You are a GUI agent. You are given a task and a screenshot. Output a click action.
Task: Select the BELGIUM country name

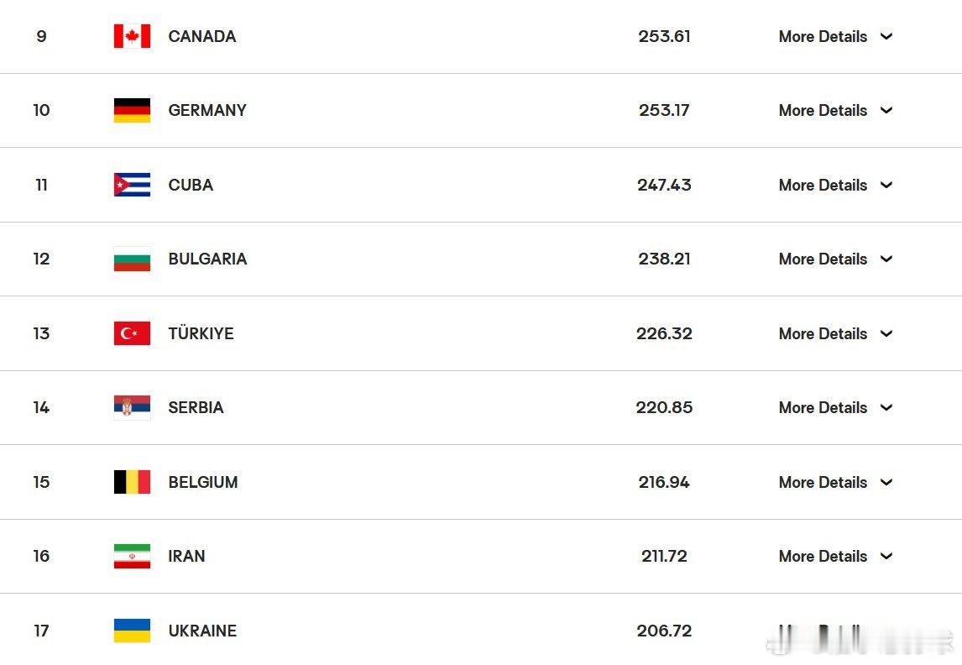coord(203,482)
